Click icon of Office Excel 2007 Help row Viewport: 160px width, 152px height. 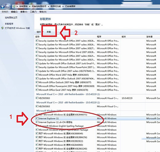(37, 90)
